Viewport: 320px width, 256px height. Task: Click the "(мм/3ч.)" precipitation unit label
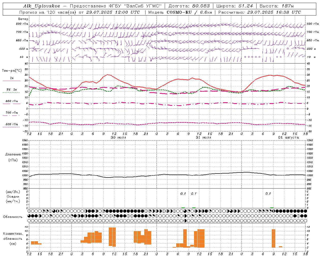coord(13,192)
